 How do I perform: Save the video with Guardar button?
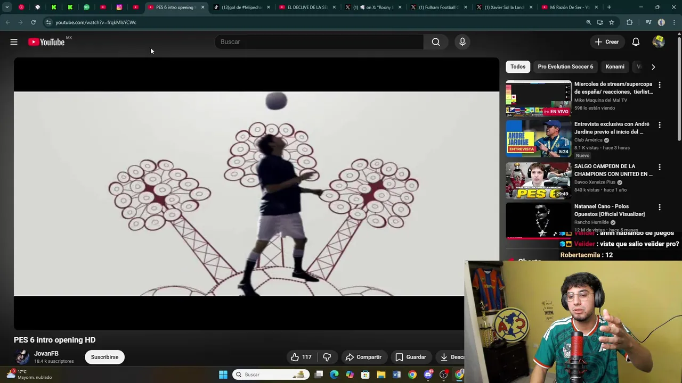pyautogui.click(x=411, y=357)
